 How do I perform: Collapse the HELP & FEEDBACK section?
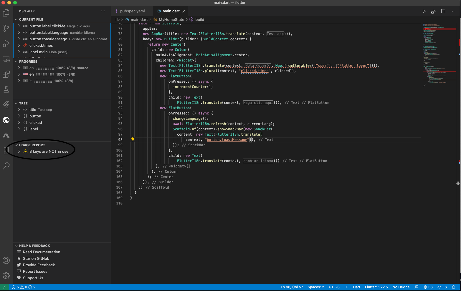point(16,246)
